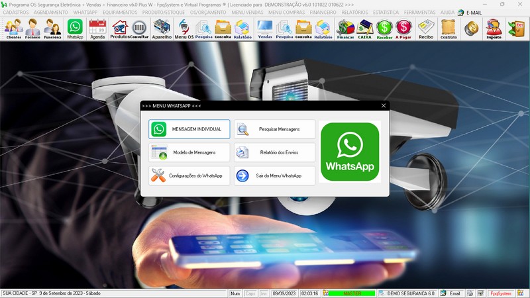
Task: Click the printer icon in the status bar
Action: (x=470, y=293)
